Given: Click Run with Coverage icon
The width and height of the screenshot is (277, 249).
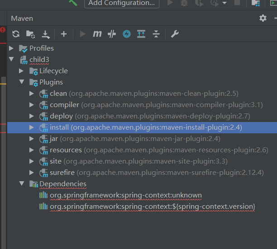Looking at the screenshot, I should click(199, 3).
